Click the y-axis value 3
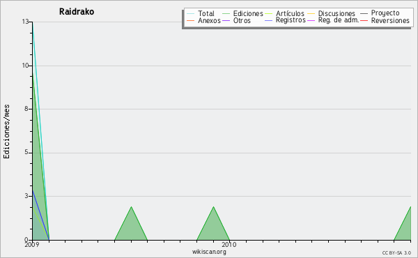Viewport: 418px width, 258px height. pos(26,196)
